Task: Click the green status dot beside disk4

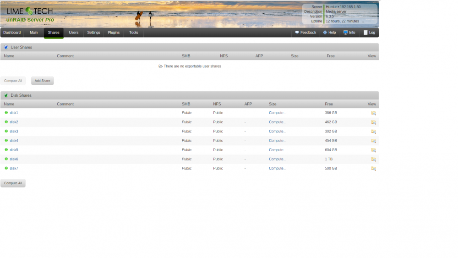Action: click(x=6, y=141)
